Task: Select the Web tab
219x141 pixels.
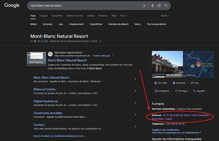Action: click(114, 16)
